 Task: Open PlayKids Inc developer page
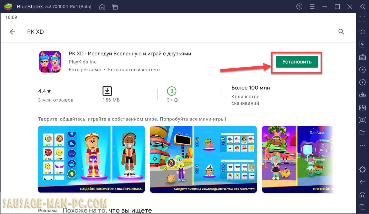pyautogui.click(x=83, y=62)
